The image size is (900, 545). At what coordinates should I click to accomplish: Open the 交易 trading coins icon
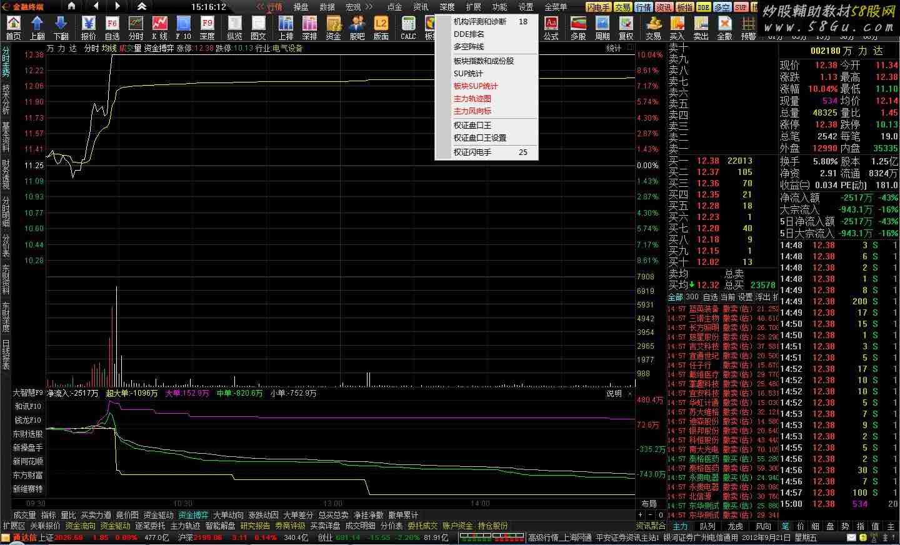(x=654, y=28)
